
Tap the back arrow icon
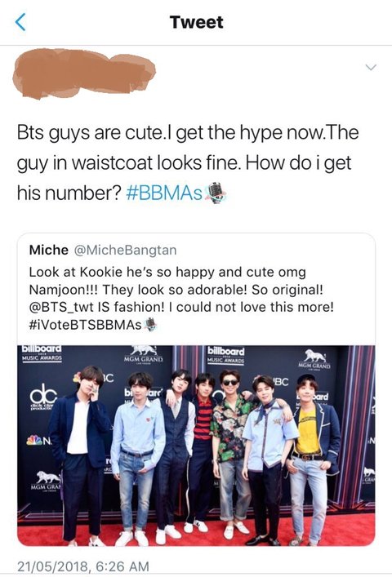(x=20, y=22)
